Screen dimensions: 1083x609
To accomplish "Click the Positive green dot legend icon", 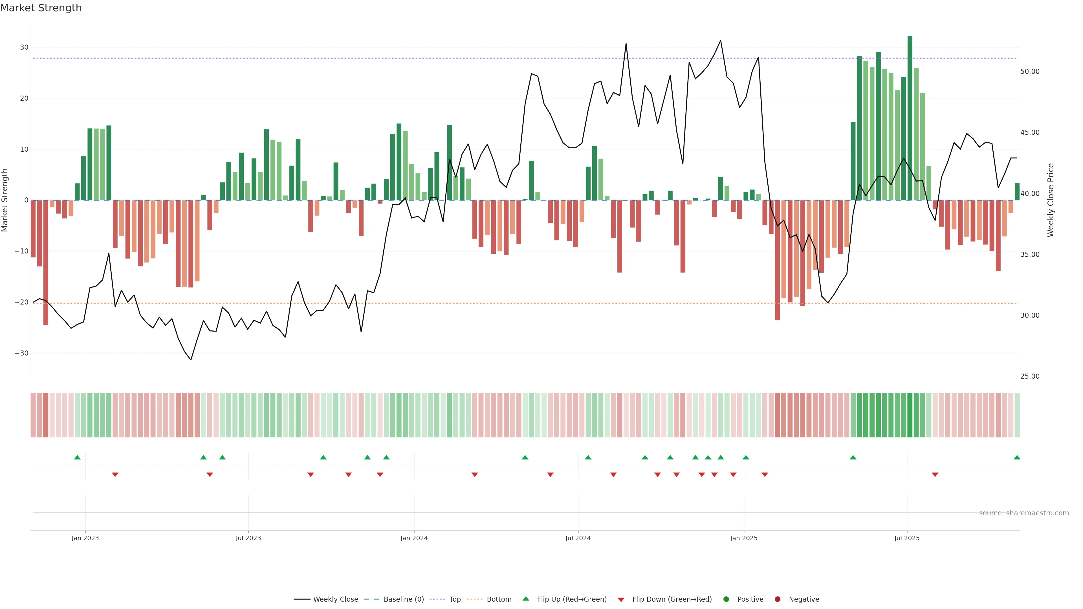I will (726, 599).
